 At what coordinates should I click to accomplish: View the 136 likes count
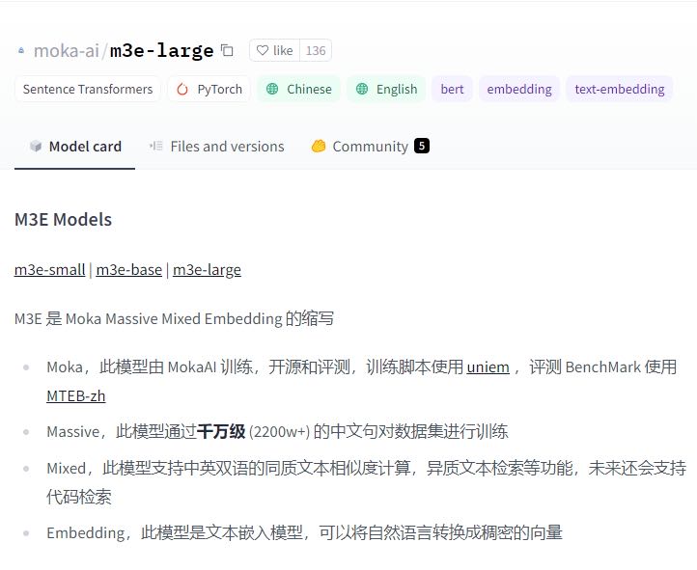point(316,50)
